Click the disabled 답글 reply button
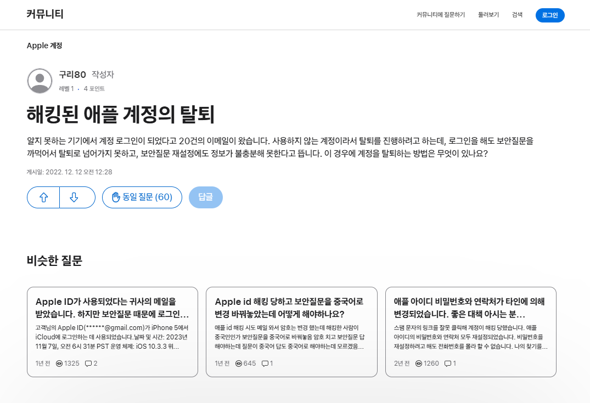590x403 pixels. point(205,197)
